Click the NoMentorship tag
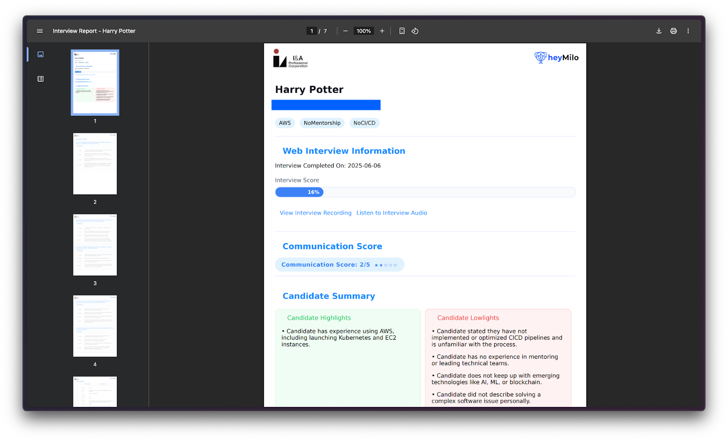The image size is (728, 441). click(322, 123)
